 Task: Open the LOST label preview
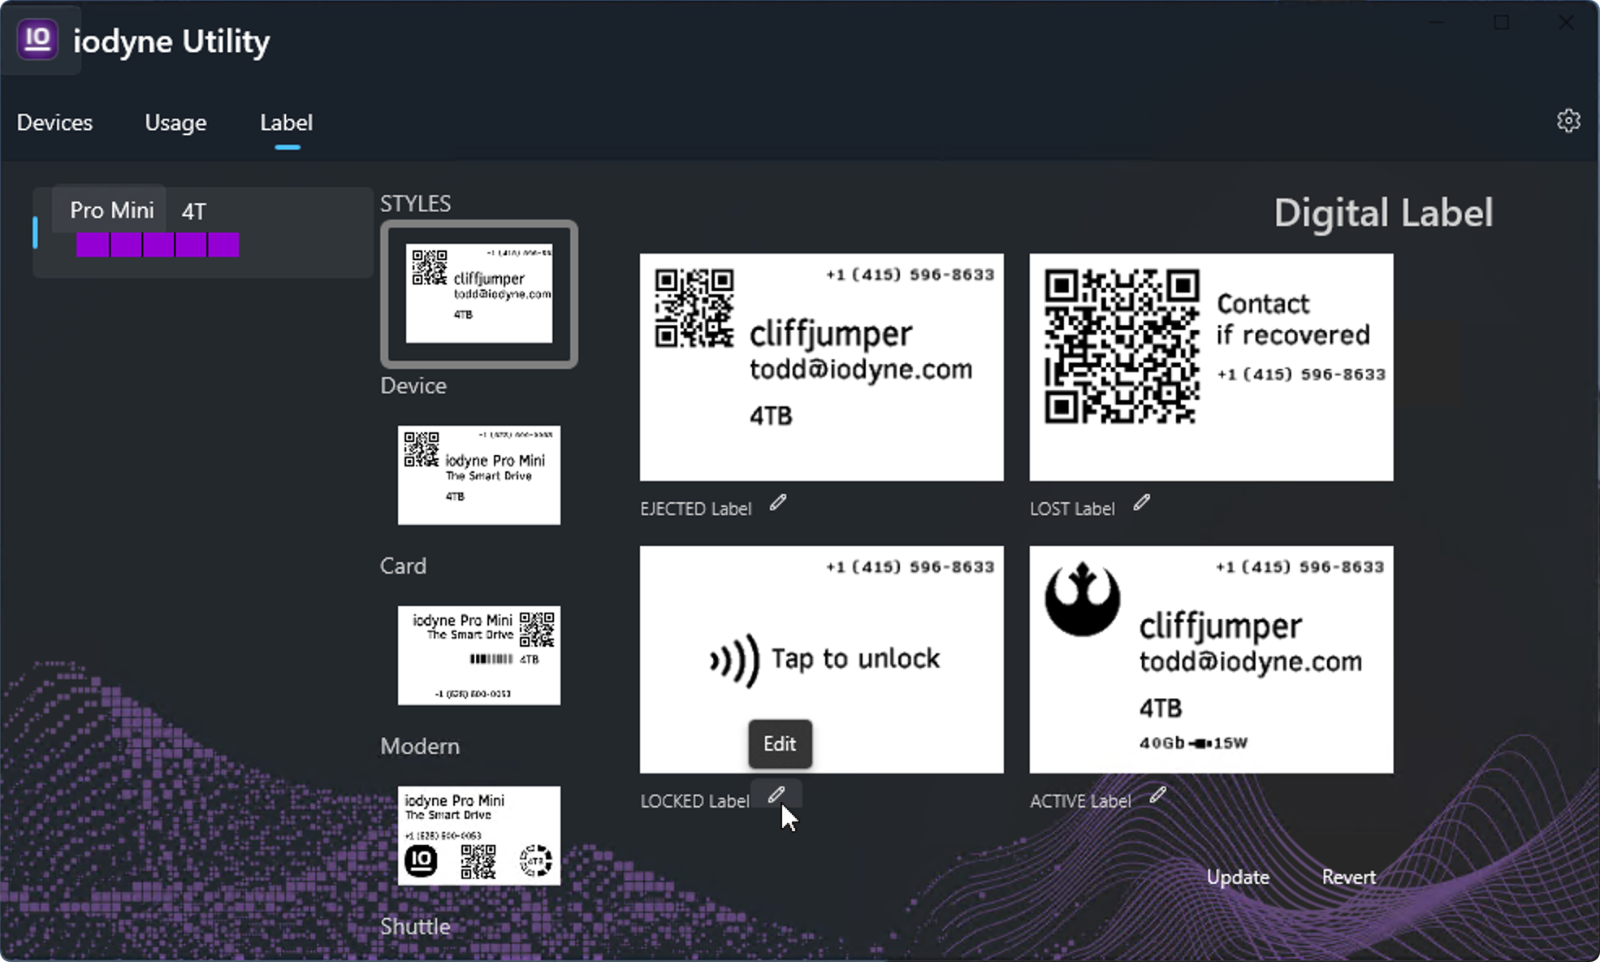[1212, 367]
